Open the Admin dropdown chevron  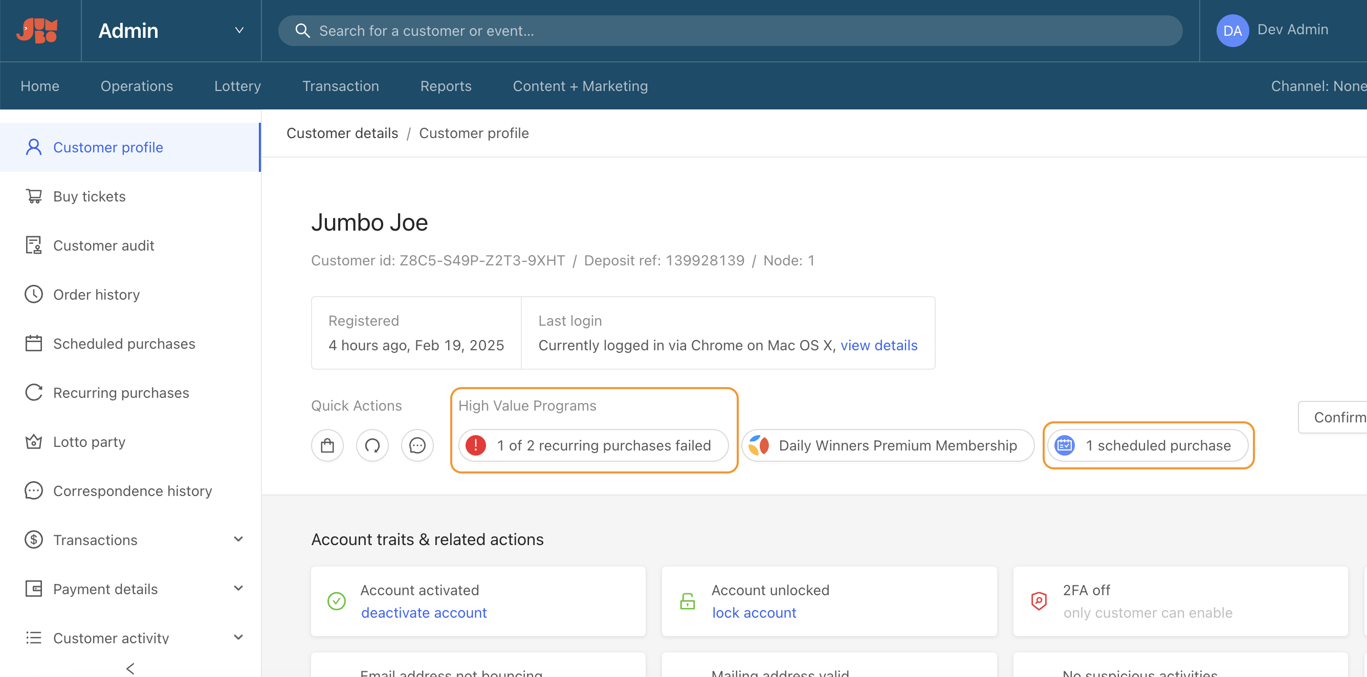click(239, 30)
